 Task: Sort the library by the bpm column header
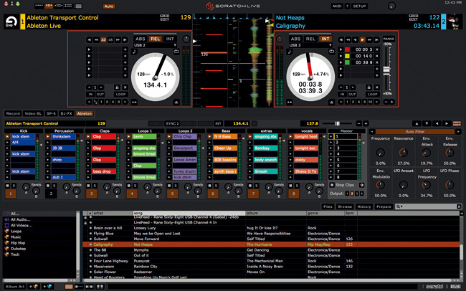pos(350,213)
